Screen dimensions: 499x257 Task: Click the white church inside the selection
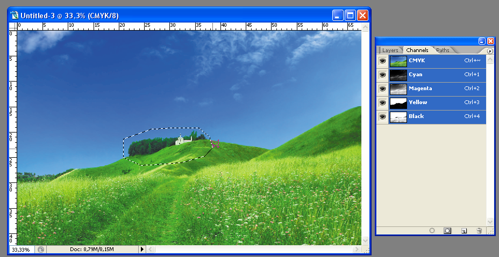[x=183, y=140]
